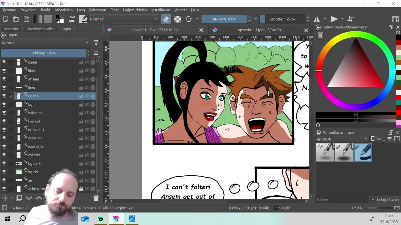Image resolution: width=401 pixels, height=225 pixels.
Task: Hide the Ansem layer
Action: click(4, 79)
